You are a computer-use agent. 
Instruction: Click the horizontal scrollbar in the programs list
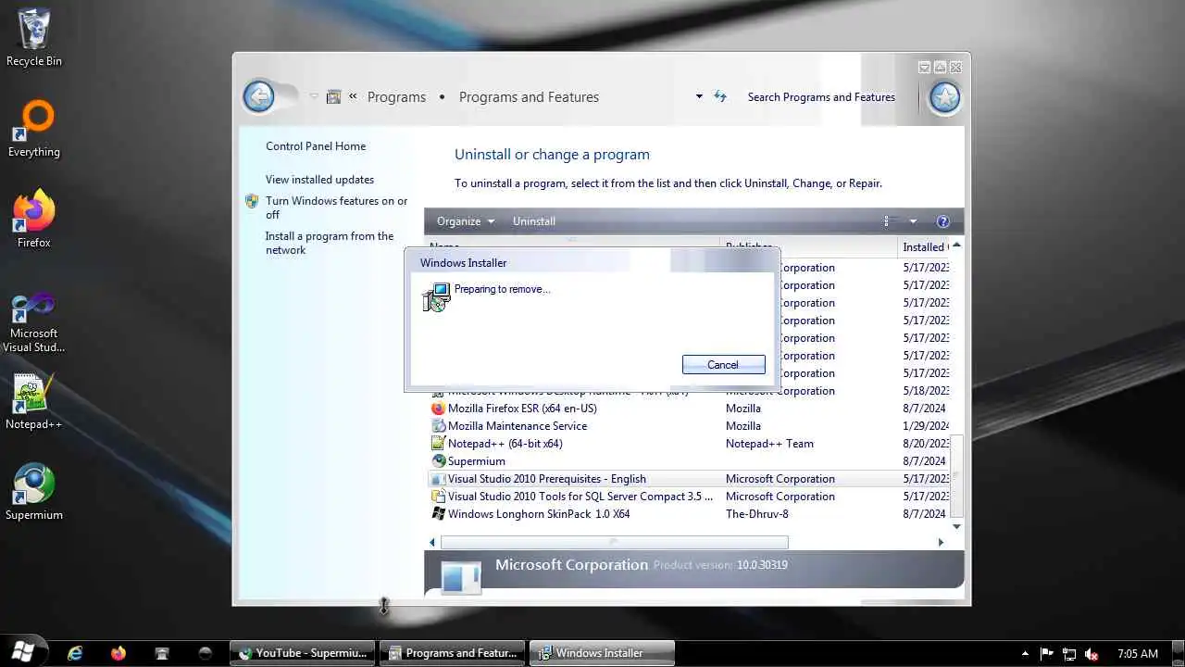click(615, 542)
